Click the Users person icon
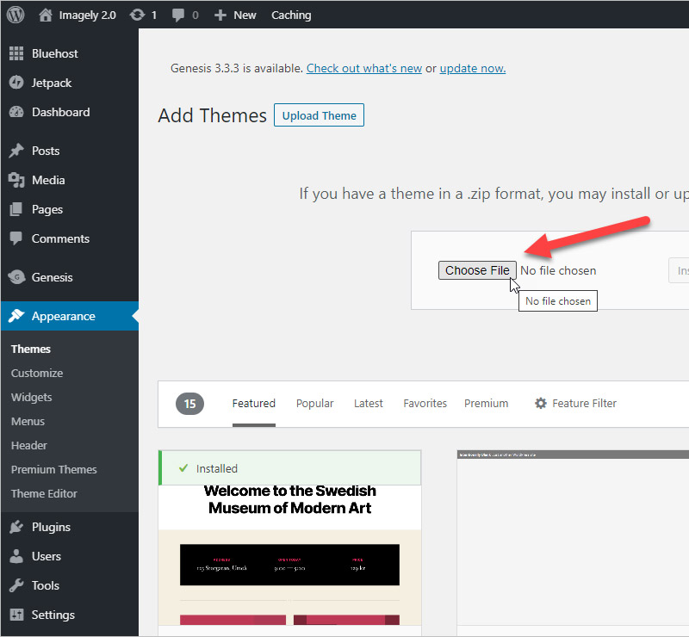The height and width of the screenshot is (637, 689). point(16,556)
